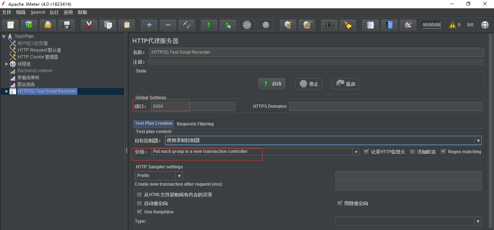Click the Open file folder icon
494x230 pixels.
click(48, 25)
